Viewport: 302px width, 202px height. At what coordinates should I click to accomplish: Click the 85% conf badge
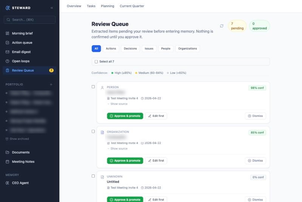(257, 133)
